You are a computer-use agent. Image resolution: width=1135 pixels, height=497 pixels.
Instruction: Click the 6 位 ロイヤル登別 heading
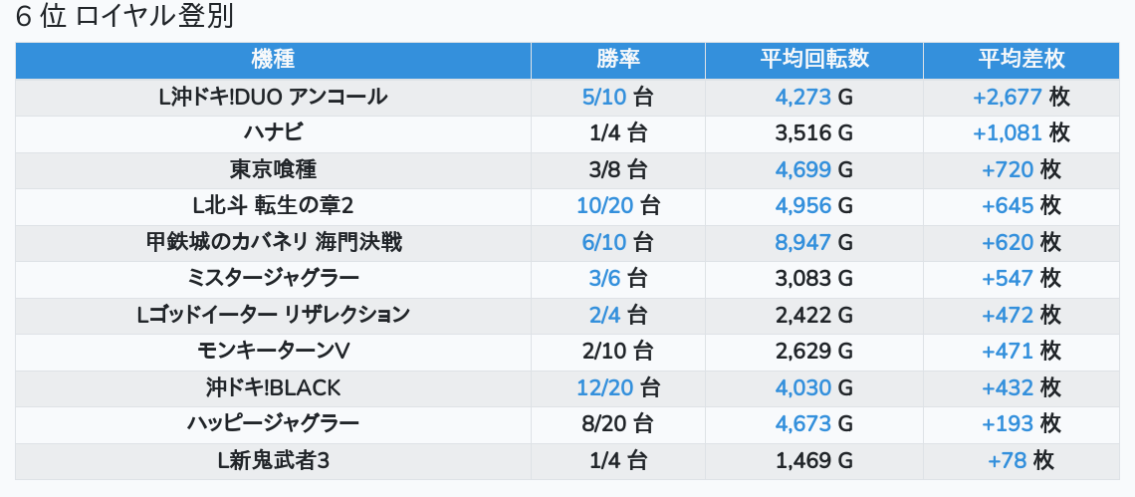[x=124, y=18]
